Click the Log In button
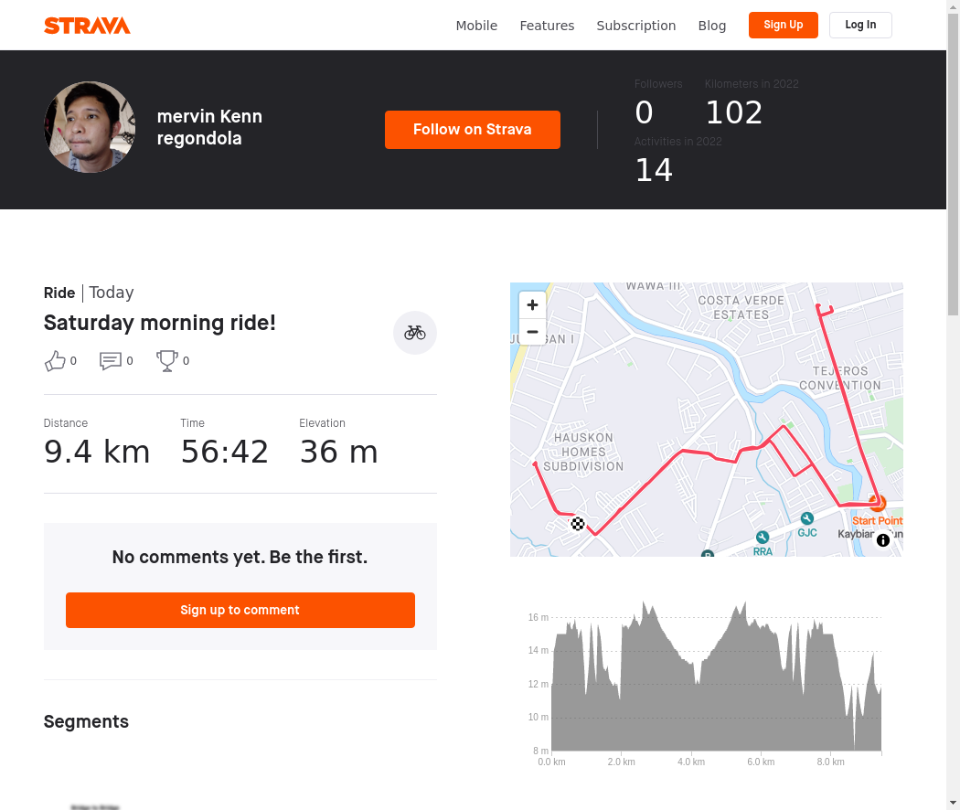Viewport: 960px width, 810px height. coord(860,25)
